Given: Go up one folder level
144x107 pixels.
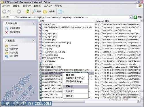Looking at the screenshot, I should pyautogui.click(x=27, y=11).
